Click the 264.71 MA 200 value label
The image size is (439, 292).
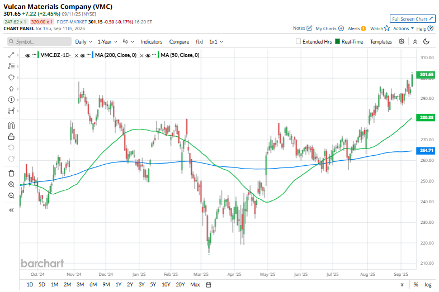[x=426, y=150]
